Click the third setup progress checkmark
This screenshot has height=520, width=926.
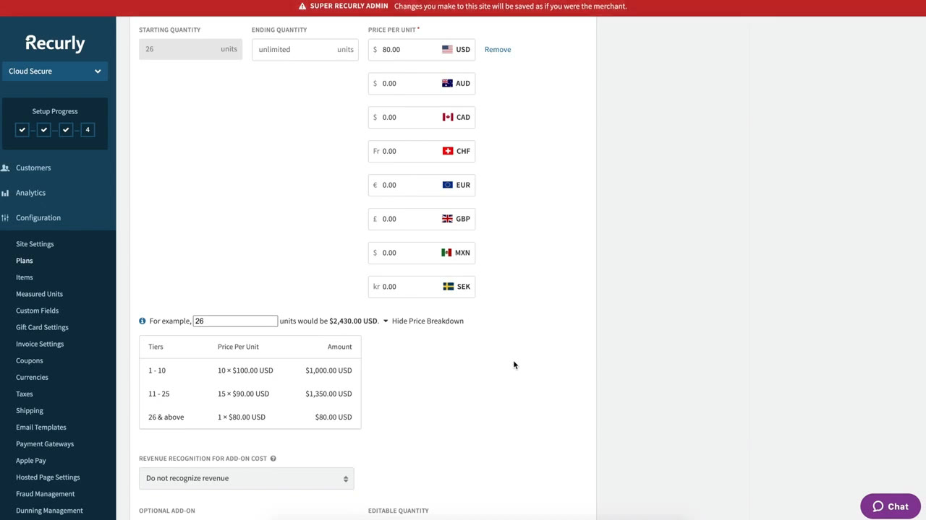(66, 130)
